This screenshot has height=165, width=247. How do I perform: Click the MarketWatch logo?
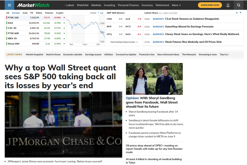[x=33, y=5]
